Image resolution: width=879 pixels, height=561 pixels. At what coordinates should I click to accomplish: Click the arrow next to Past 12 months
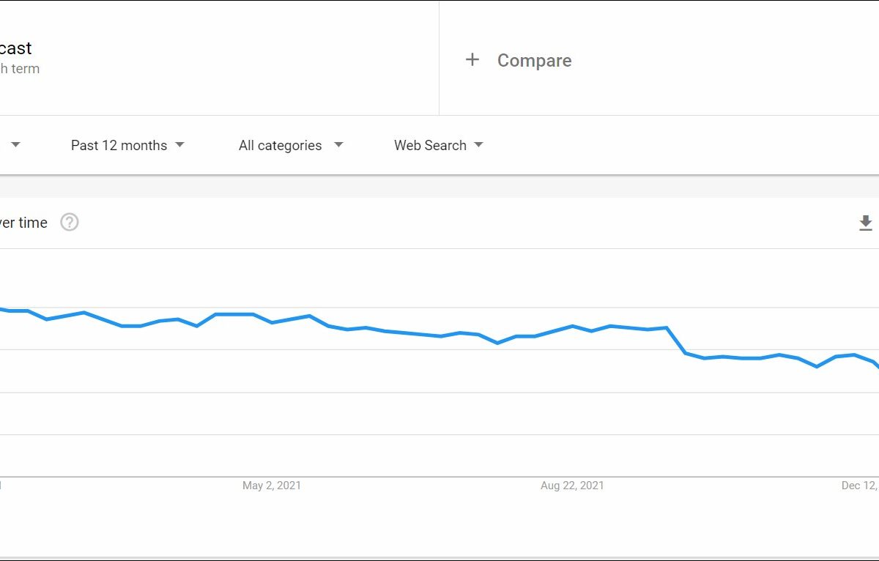[180, 145]
